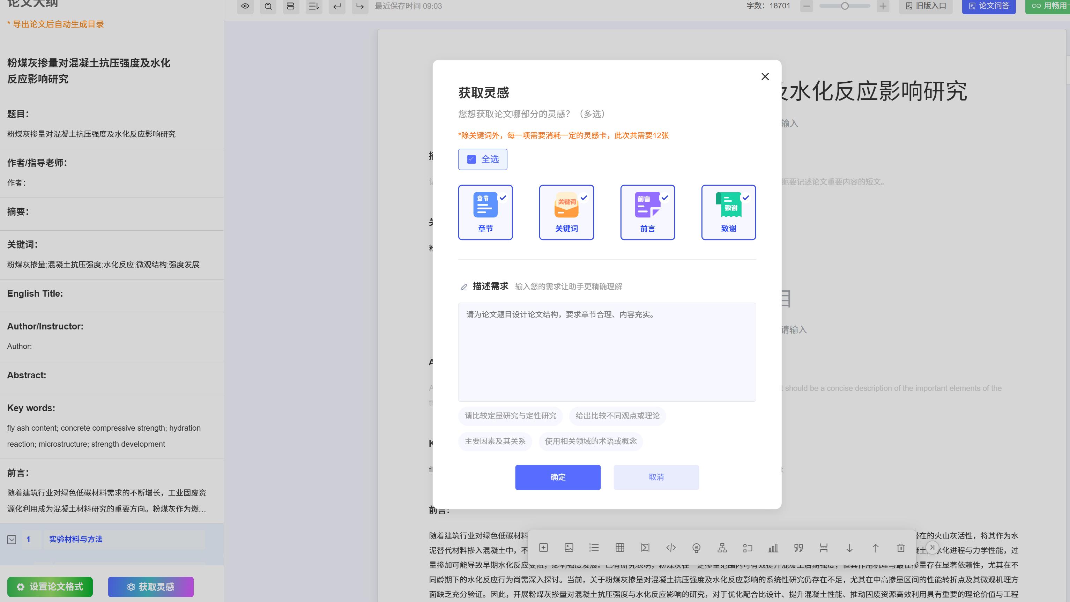Click the 获取灵感 gradient button
The width and height of the screenshot is (1070, 602).
click(x=150, y=587)
